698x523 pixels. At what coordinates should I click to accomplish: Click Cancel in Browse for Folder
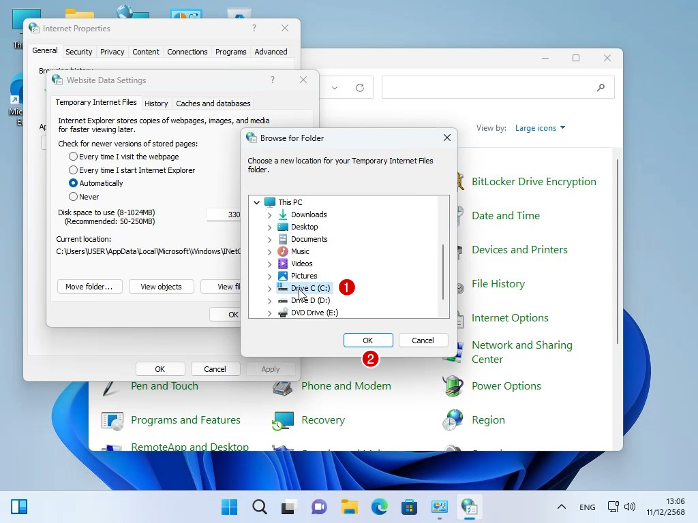click(x=423, y=340)
